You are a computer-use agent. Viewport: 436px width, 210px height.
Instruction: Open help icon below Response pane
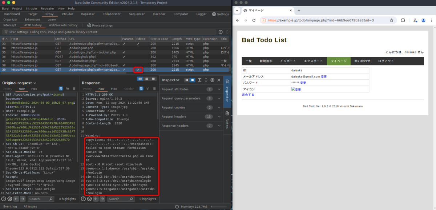tap(83, 199)
